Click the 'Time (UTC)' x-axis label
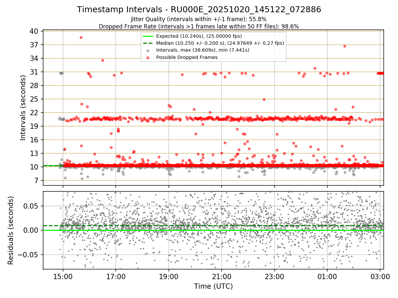Viewport: 398px width, 298px height. tap(213, 286)
